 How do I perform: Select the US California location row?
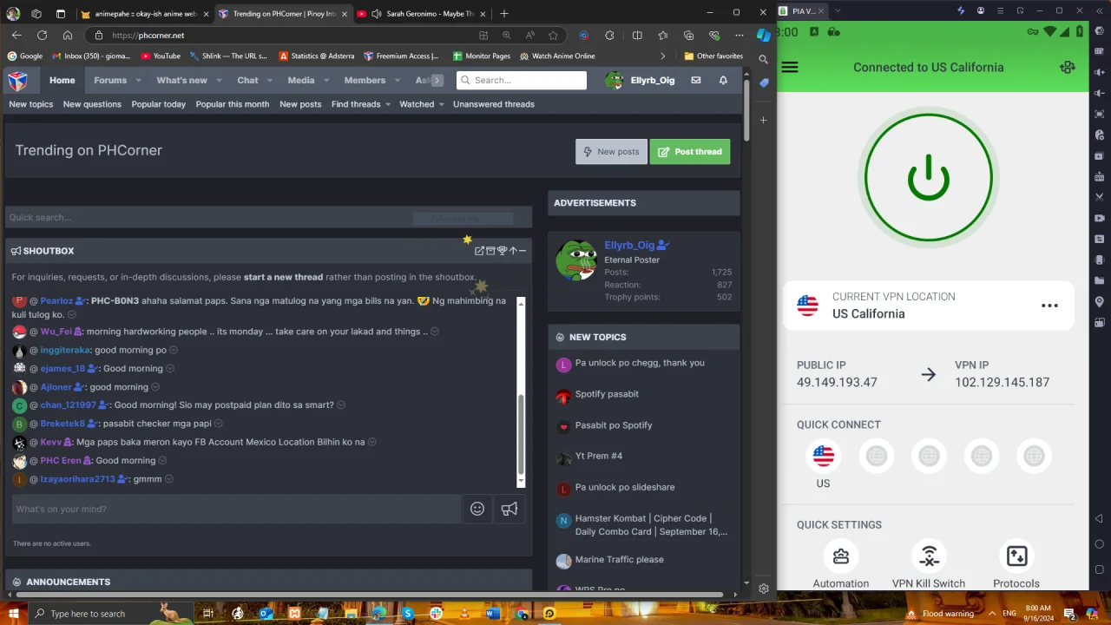pos(928,306)
